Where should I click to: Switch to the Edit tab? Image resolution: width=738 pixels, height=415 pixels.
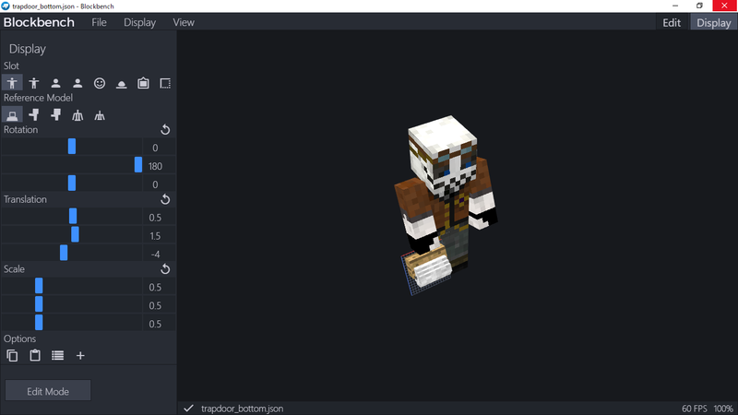(672, 22)
